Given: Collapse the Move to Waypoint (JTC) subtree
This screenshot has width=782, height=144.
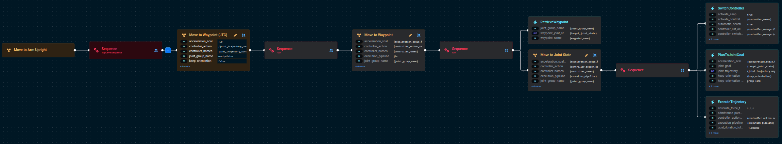Looking at the screenshot, I should tap(243, 35).
